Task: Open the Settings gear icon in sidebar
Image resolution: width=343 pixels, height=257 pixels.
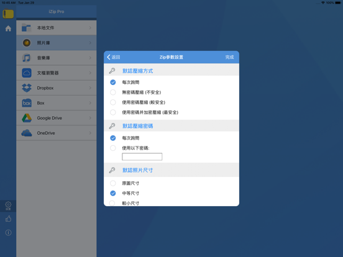Action: [8, 205]
